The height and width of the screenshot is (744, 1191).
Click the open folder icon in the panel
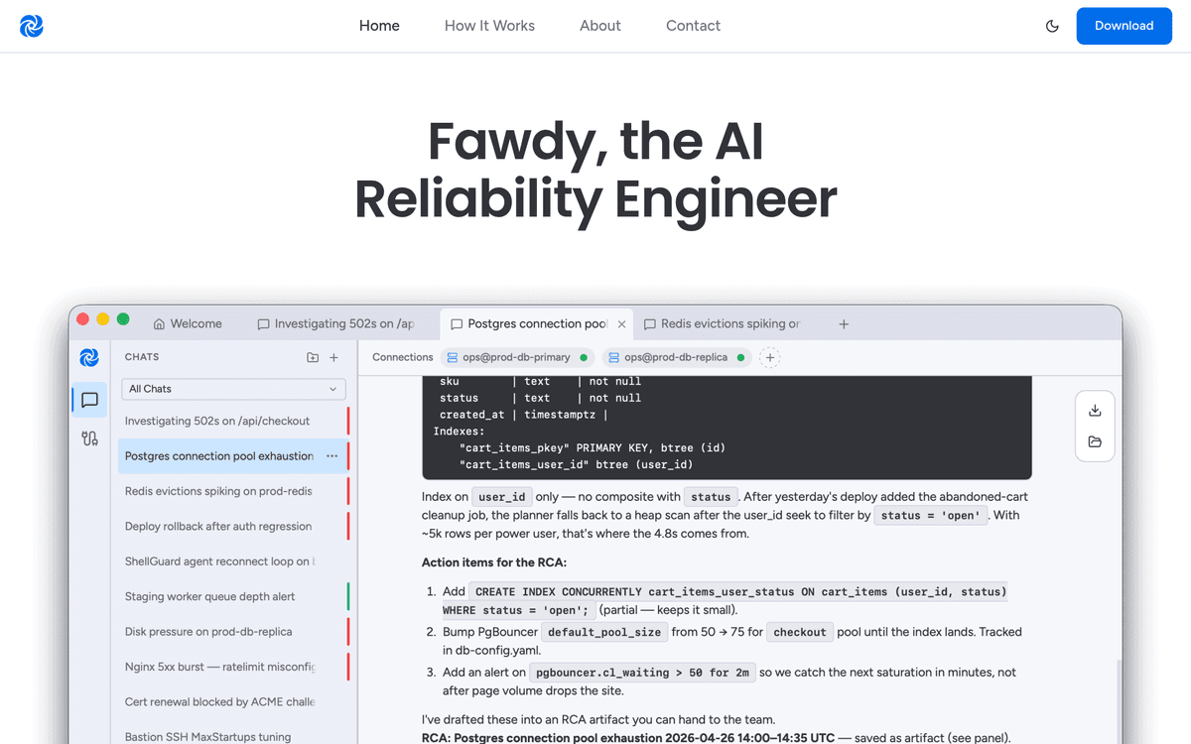tap(1095, 442)
